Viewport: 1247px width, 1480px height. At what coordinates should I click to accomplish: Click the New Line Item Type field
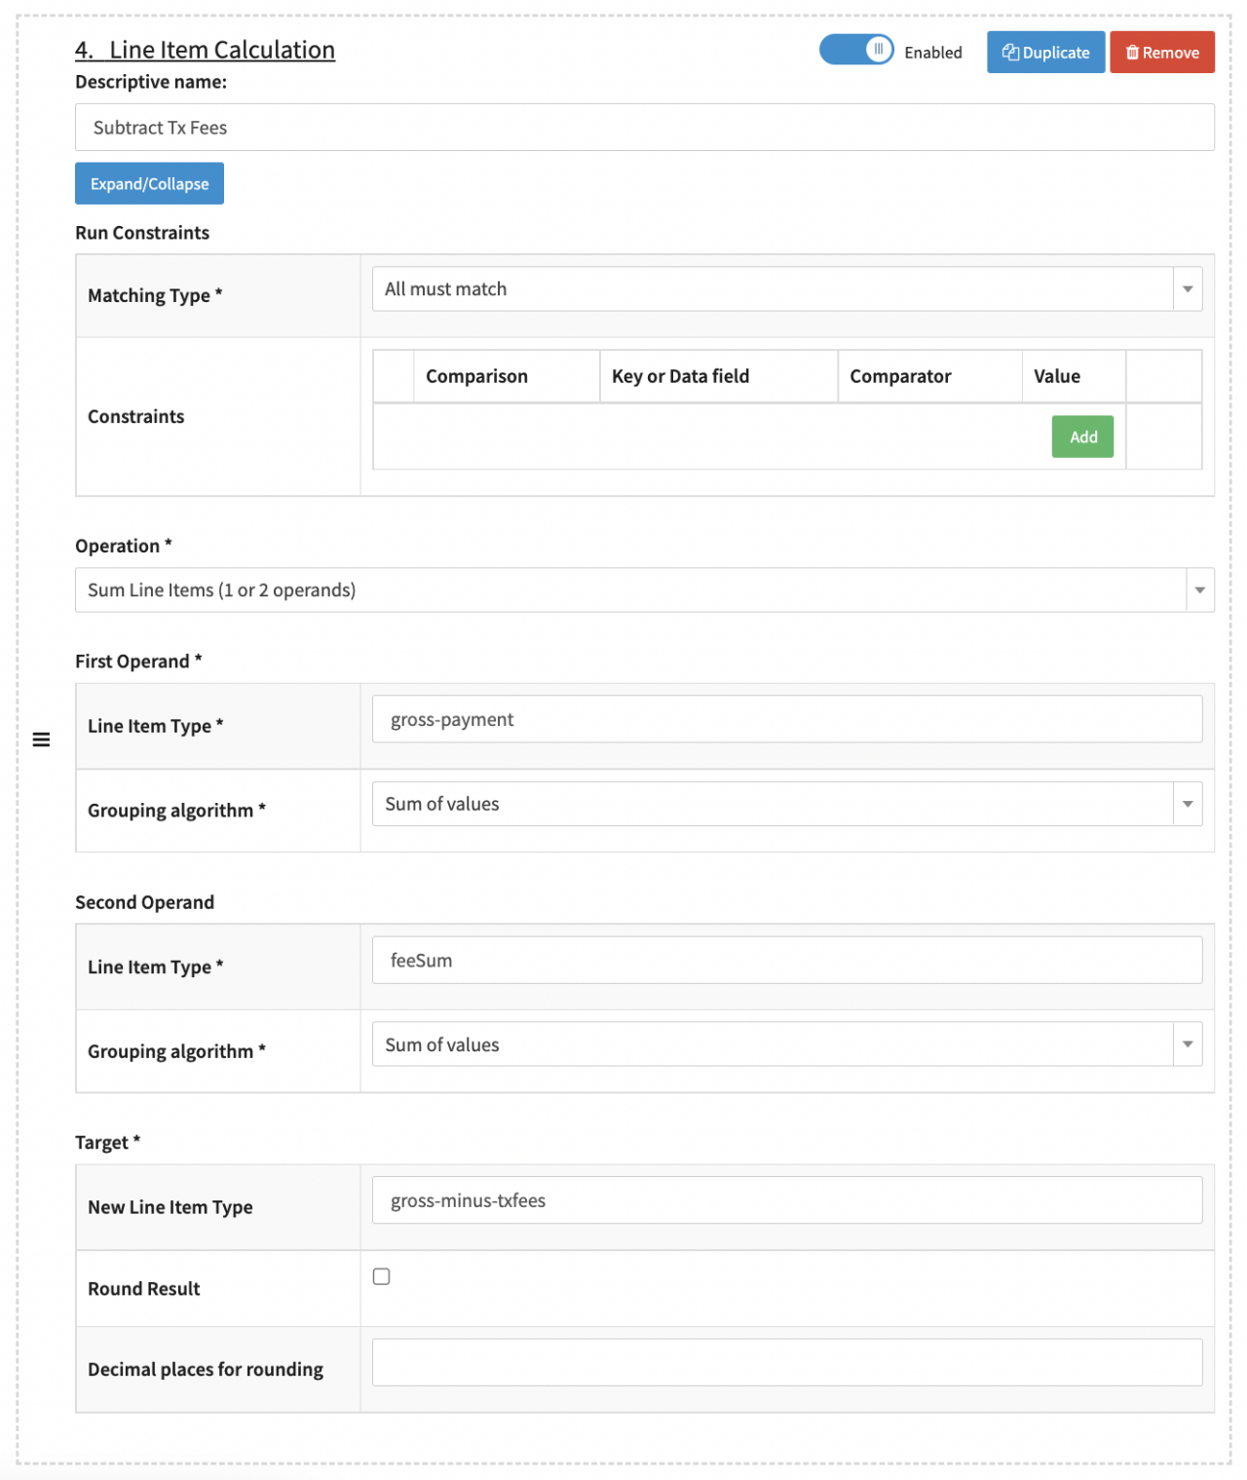coord(785,1200)
